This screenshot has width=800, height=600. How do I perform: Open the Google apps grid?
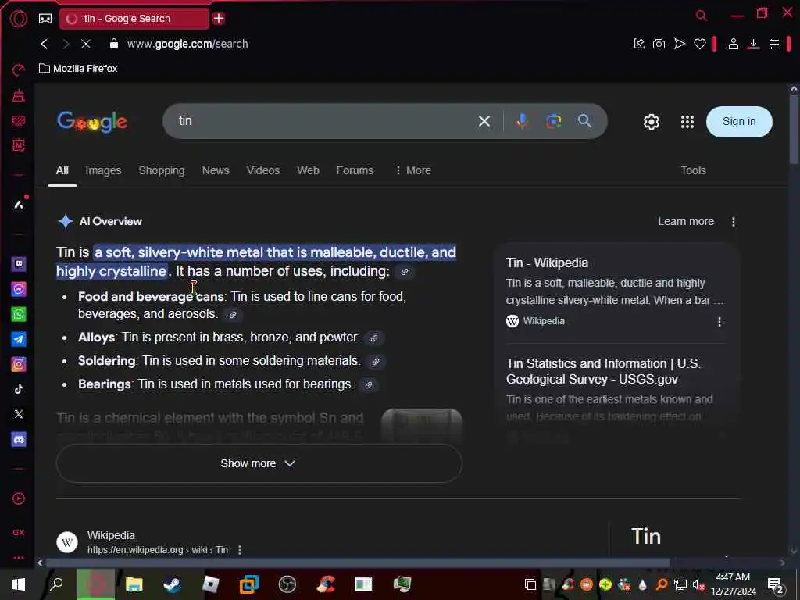687,122
